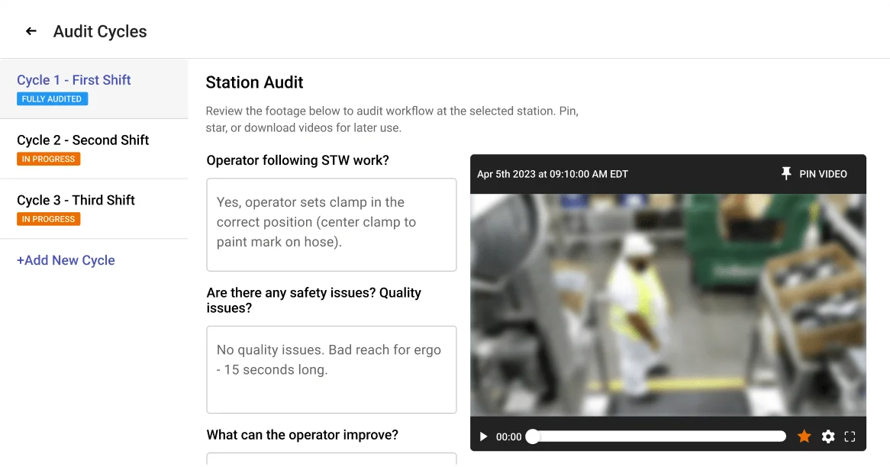The width and height of the screenshot is (890, 467).
Task: Navigate back using the arrow icon
Action: tap(31, 31)
